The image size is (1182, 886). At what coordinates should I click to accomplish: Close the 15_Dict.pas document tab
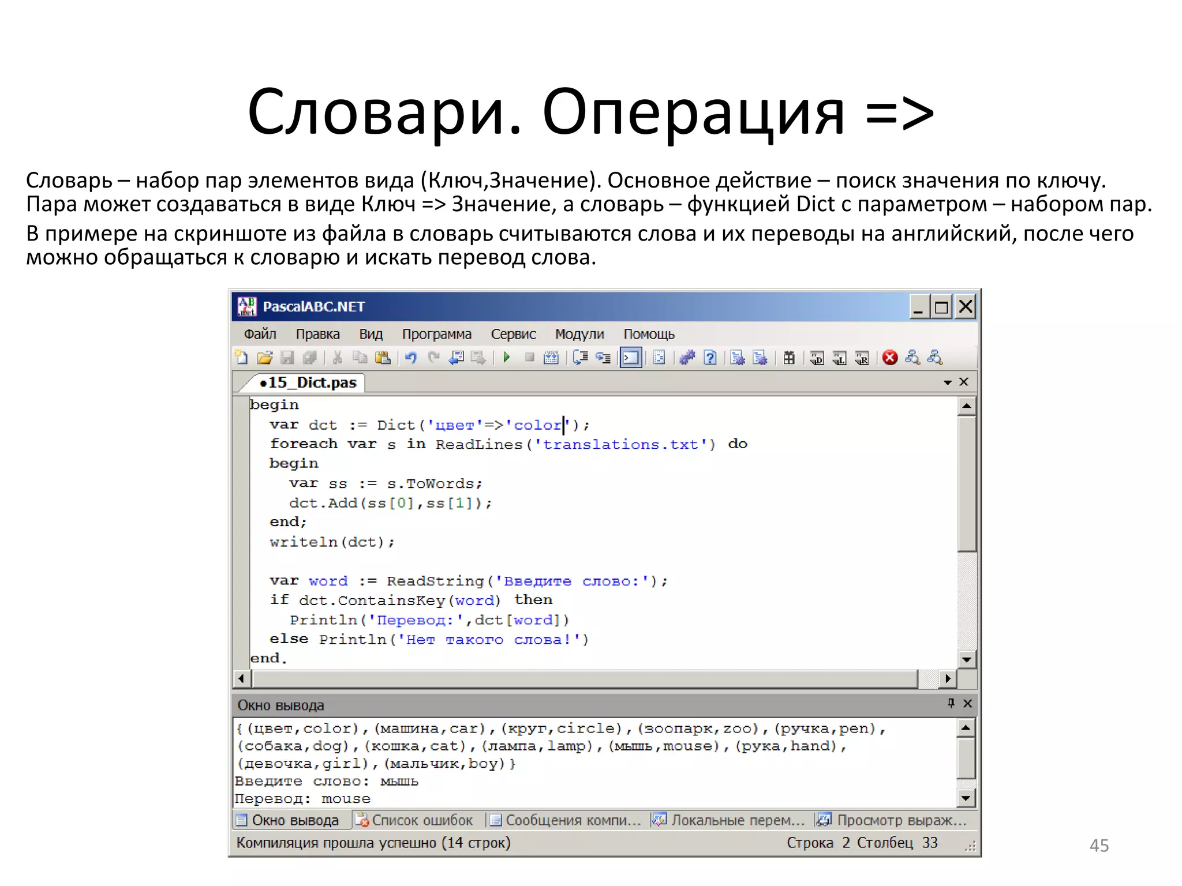click(963, 382)
